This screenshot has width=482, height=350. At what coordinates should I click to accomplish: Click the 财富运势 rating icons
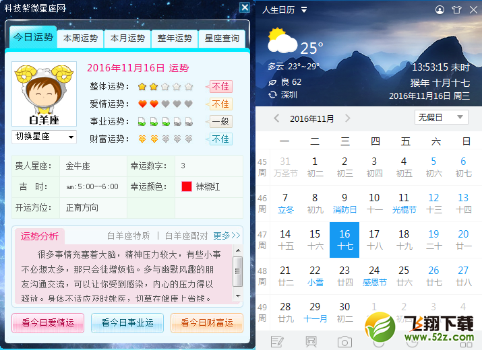click(165, 139)
